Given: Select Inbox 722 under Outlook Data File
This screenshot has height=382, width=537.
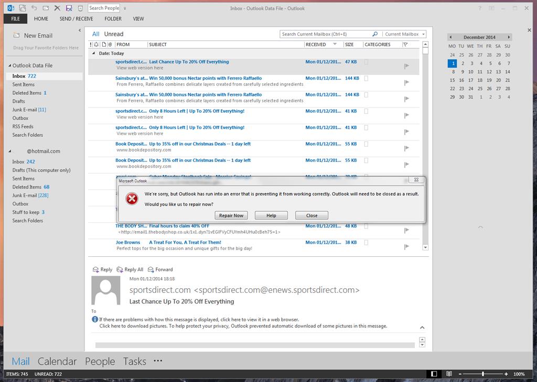Looking at the screenshot, I should click(44, 76).
